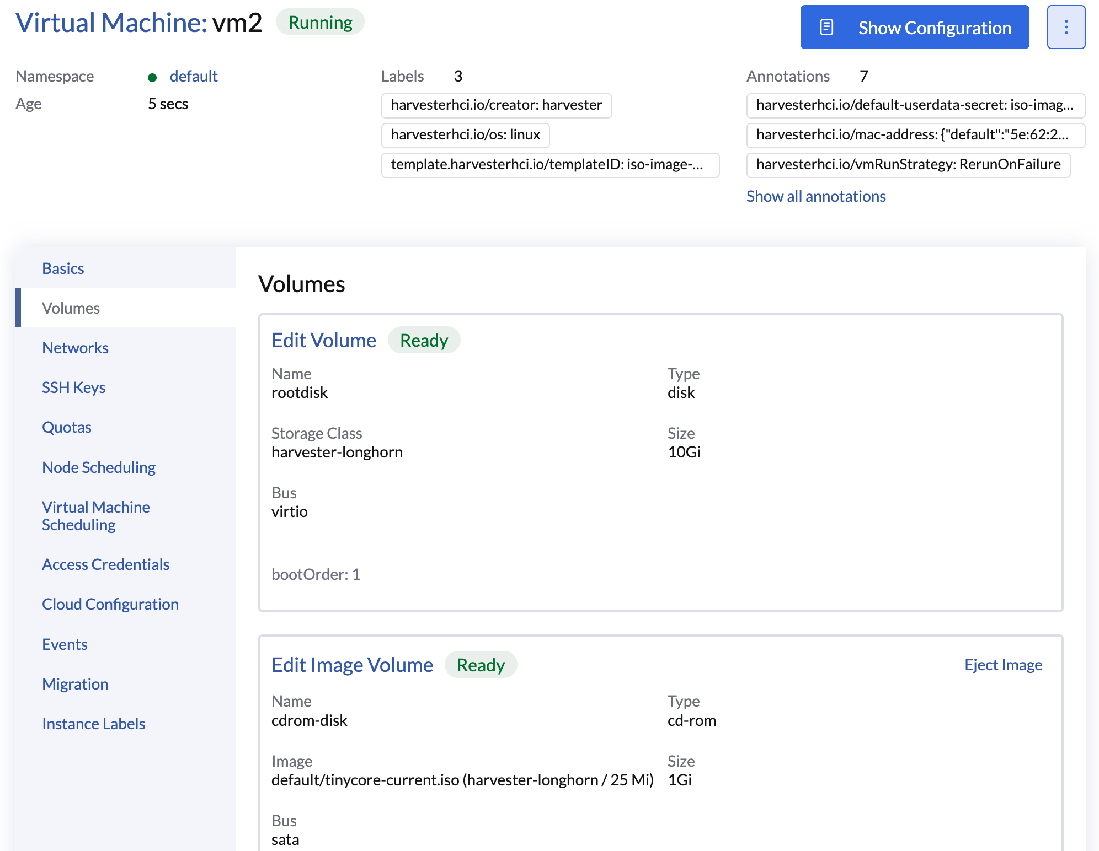The height and width of the screenshot is (851, 1099).
Task: Click the Show Configuration document icon
Action: click(x=826, y=28)
